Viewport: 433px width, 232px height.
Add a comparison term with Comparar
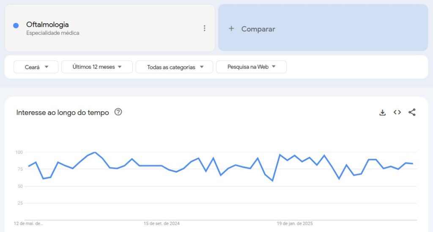coord(323,28)
